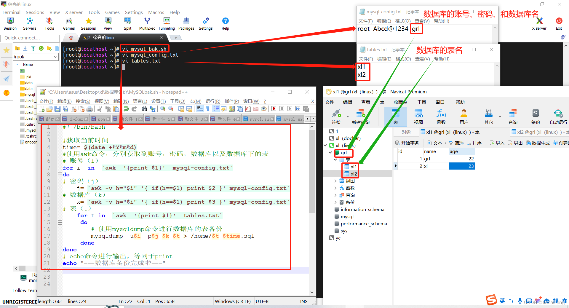
Task: Click the Quick connect input field
Action: pyautogui.click(x=30, y=38)
